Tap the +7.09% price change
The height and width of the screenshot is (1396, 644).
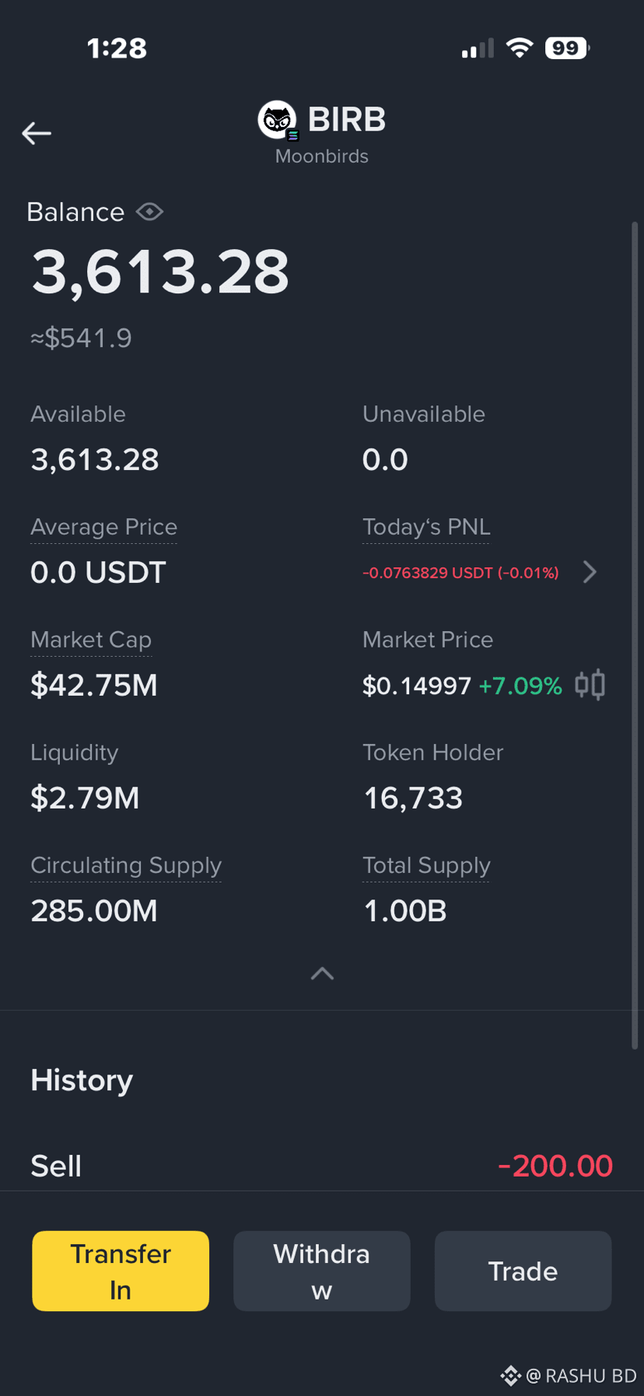(520, 686)
